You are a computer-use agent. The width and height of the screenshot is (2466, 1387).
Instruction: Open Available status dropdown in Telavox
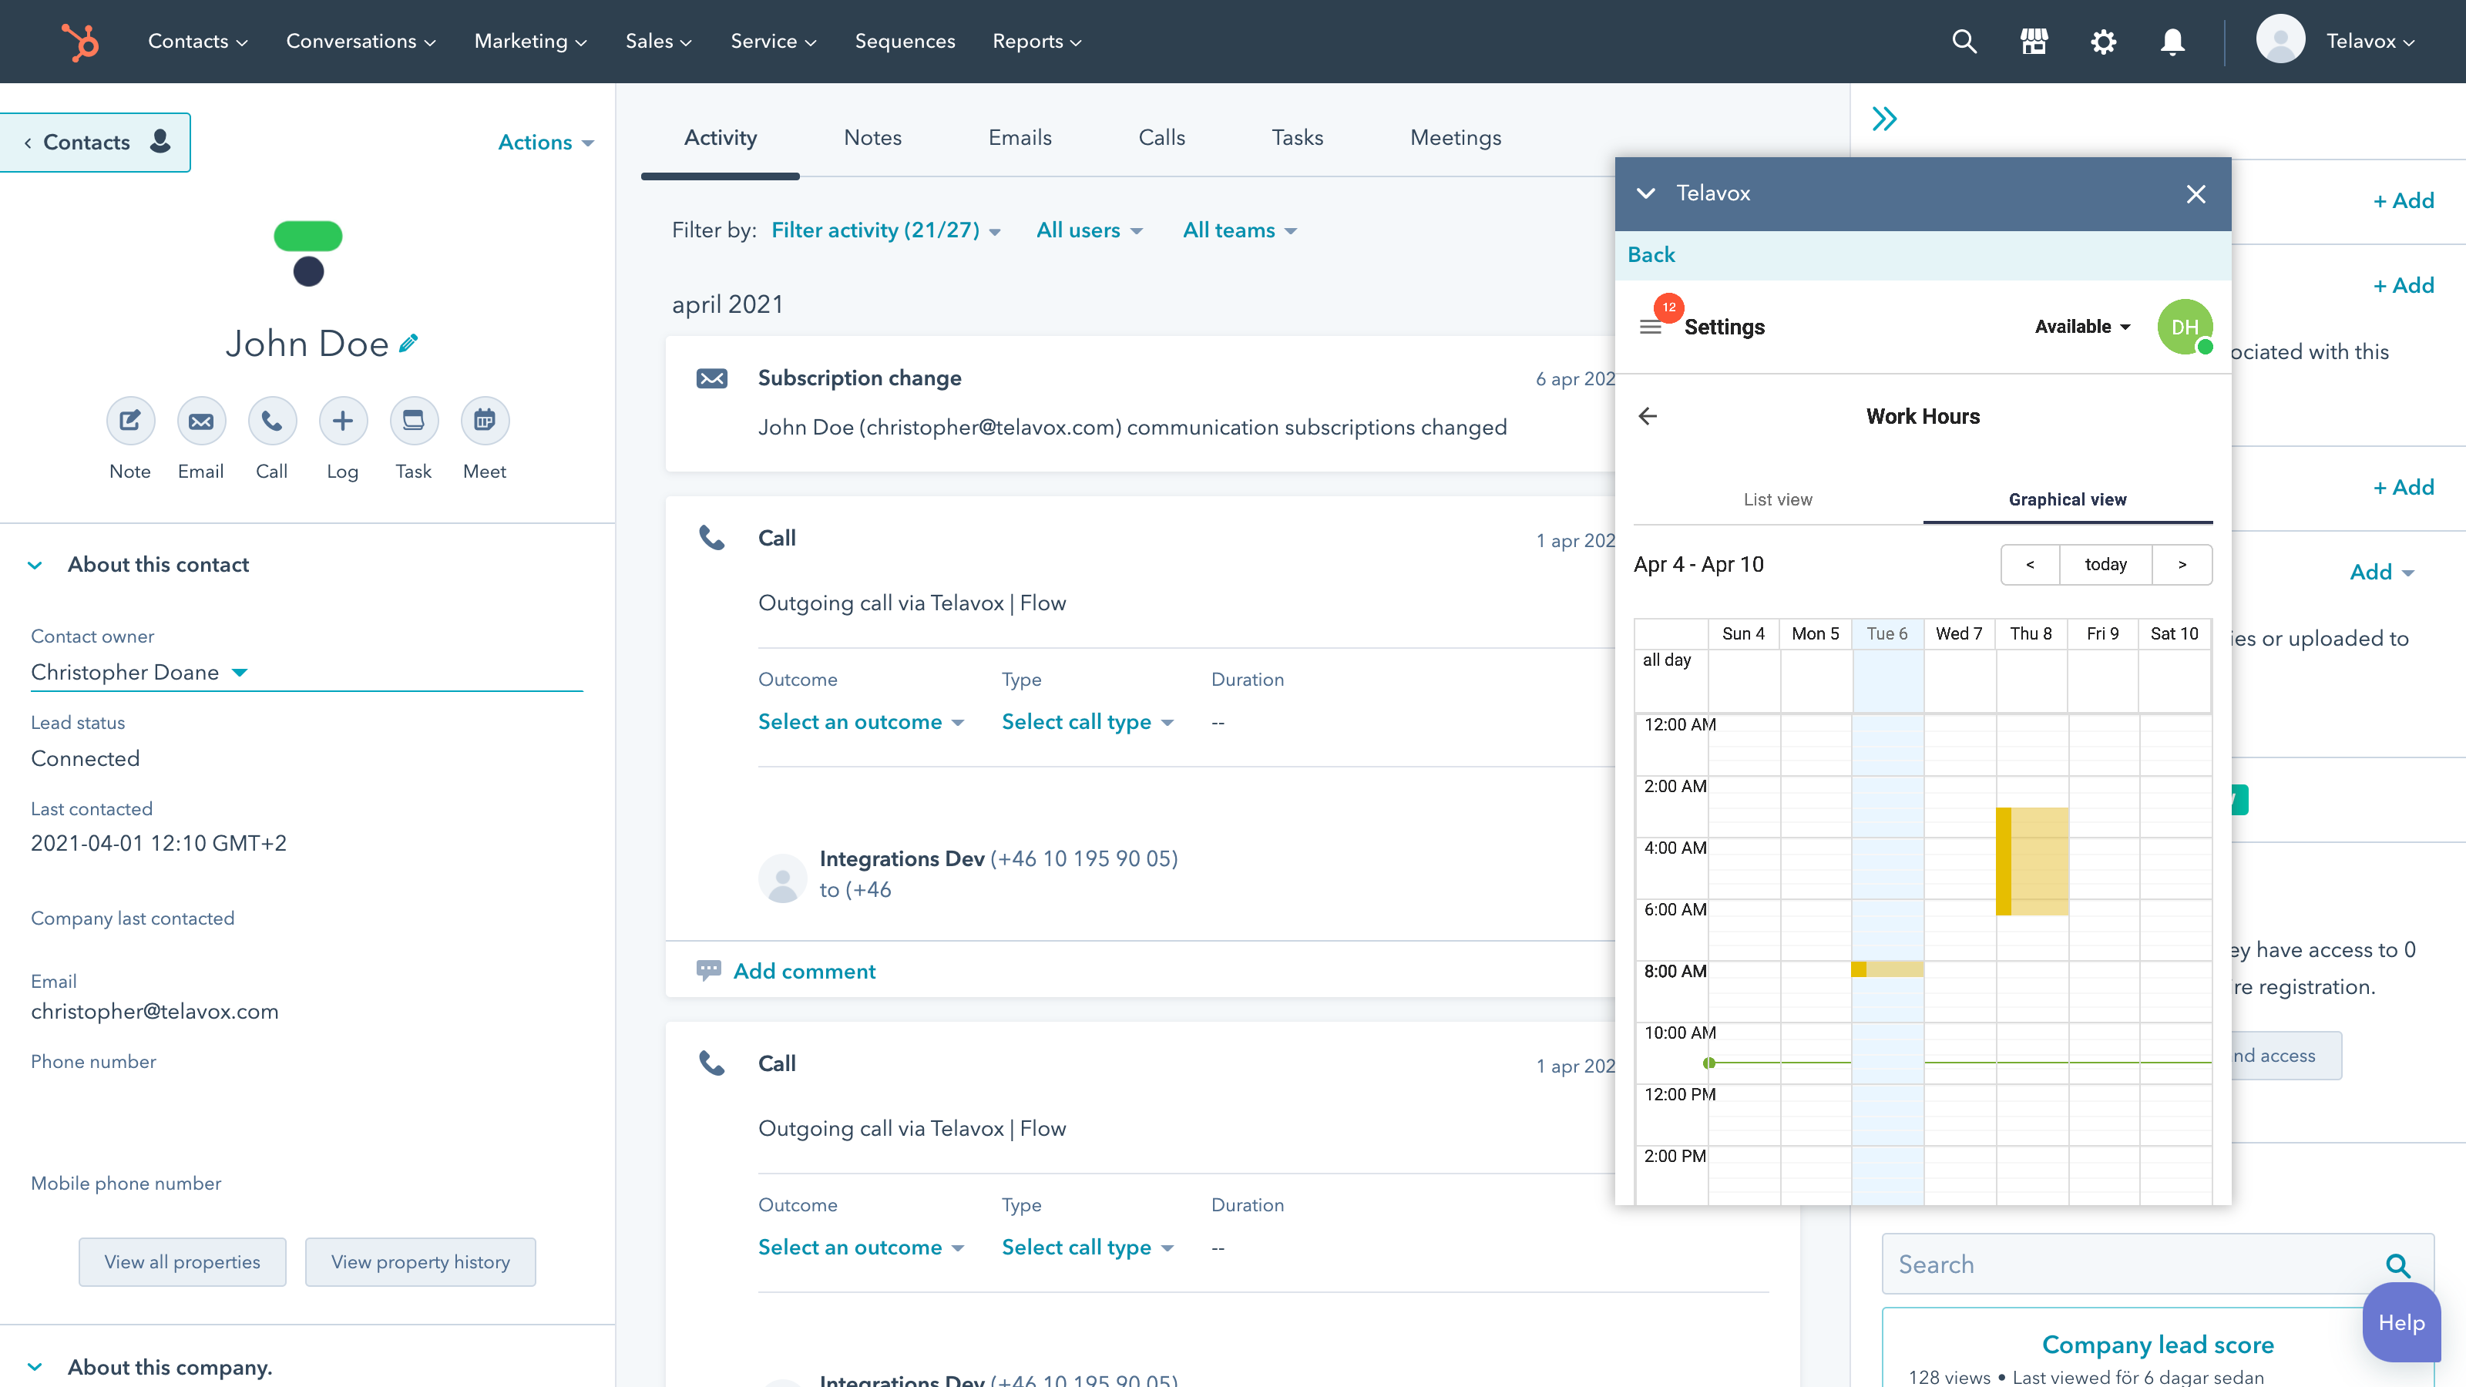(2083, 327)
